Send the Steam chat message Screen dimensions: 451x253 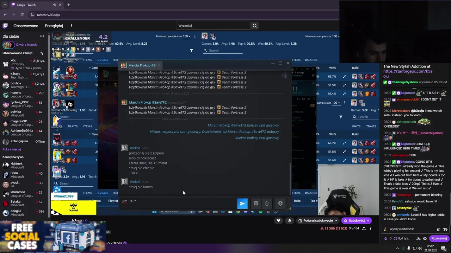(x=242, y=203)
